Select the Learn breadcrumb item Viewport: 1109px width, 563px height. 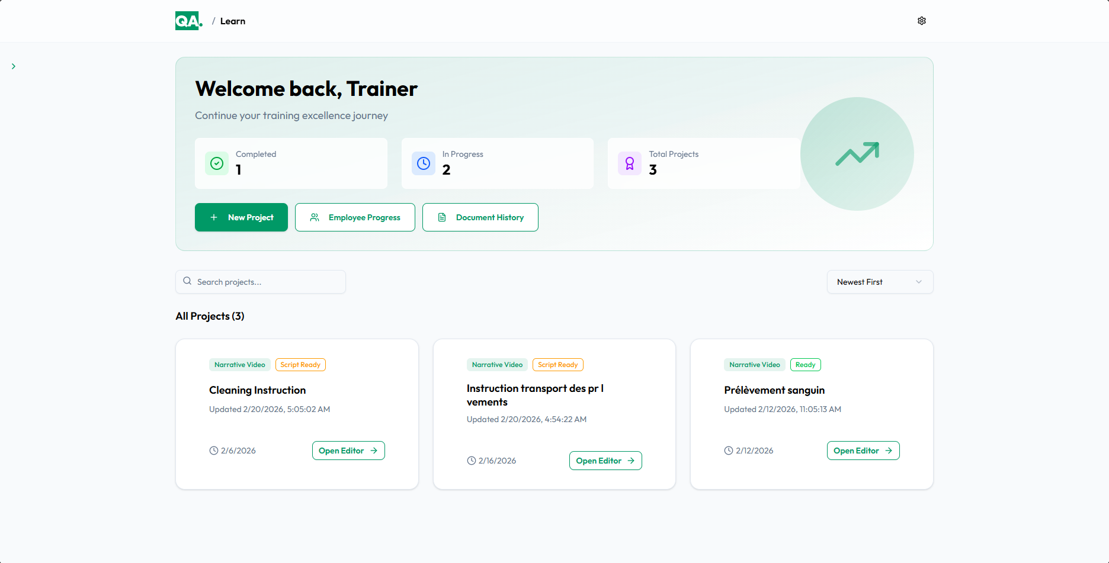tap(233, 21)
